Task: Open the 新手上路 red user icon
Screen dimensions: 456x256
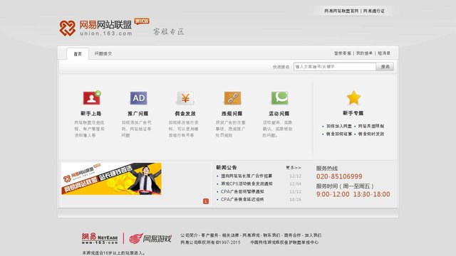Action: pyautogui.click(x=92, y=97)
